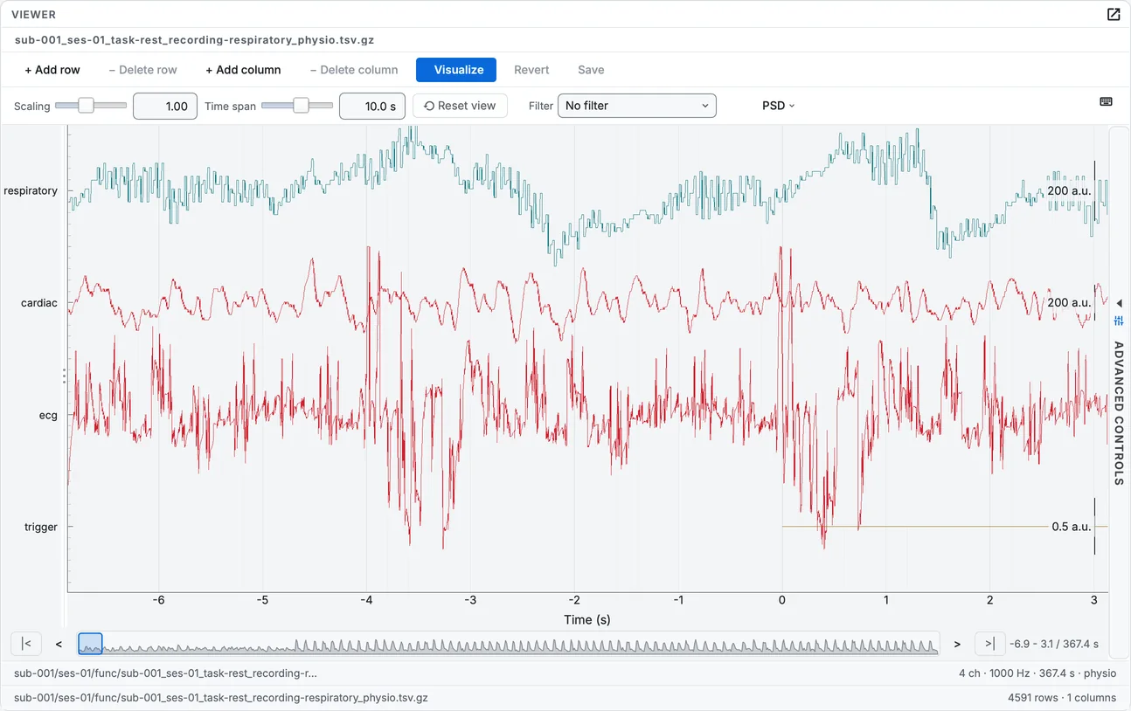The image size is (1131, 711).
Task: Jump to start of recording
Action: [x=26, y=644]
